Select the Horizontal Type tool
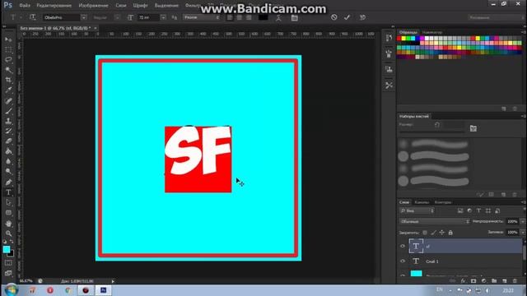Screen dimensions: 527x296 [8, 192]
